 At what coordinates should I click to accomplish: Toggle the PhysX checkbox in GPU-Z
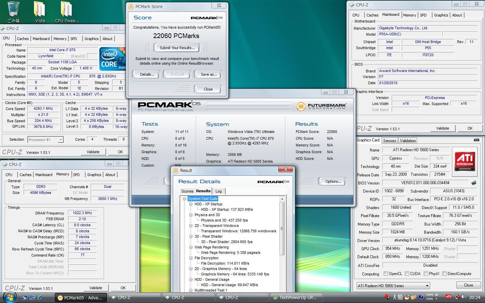click(426, 274)
